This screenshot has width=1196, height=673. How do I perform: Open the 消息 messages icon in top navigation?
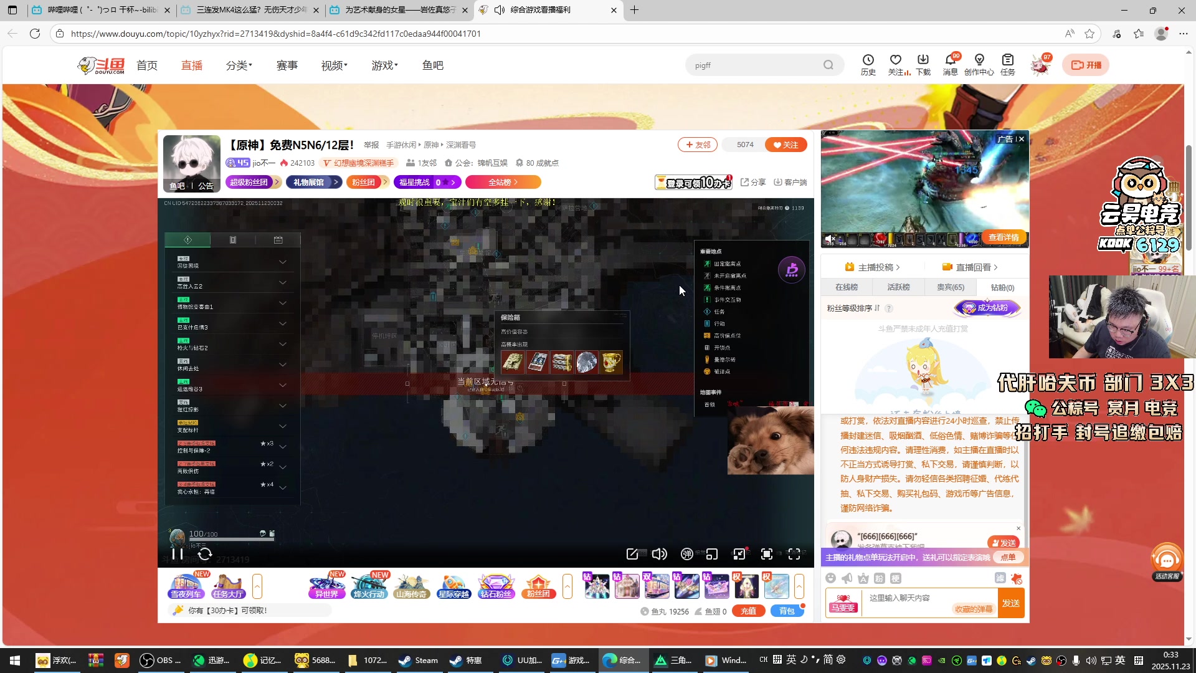click(950, 64)
